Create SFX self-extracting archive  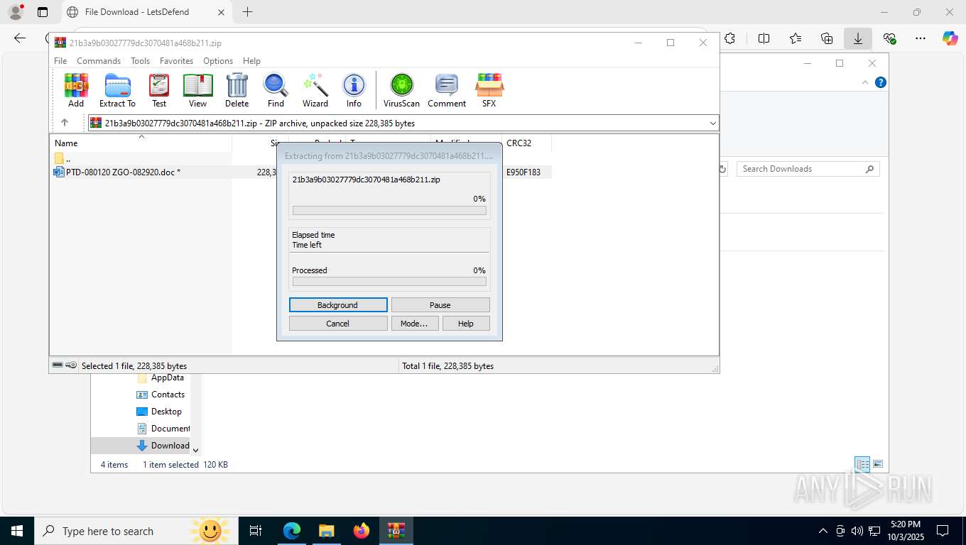tap(489, 90)
